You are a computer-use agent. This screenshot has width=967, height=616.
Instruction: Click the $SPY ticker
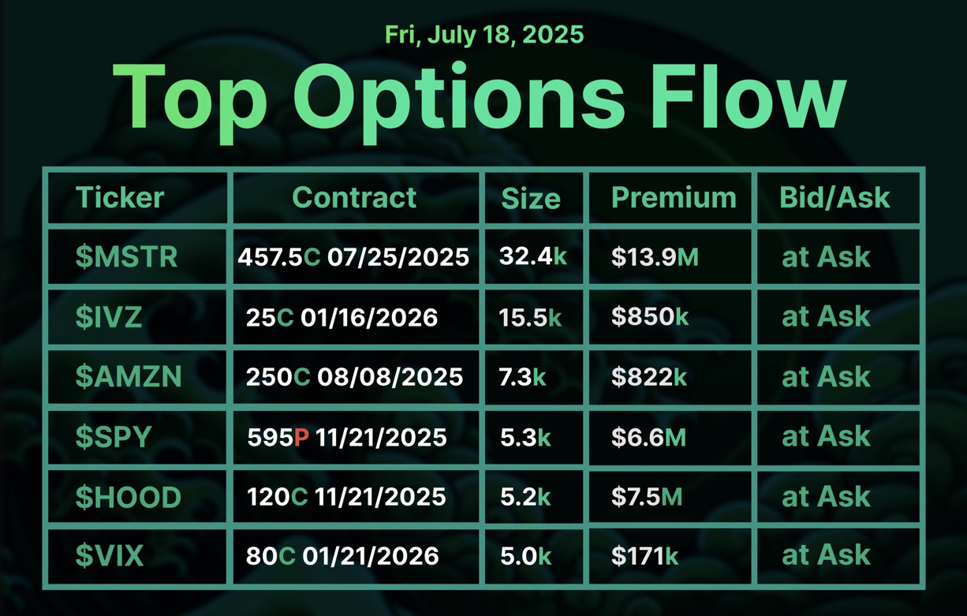click(114, 437)
